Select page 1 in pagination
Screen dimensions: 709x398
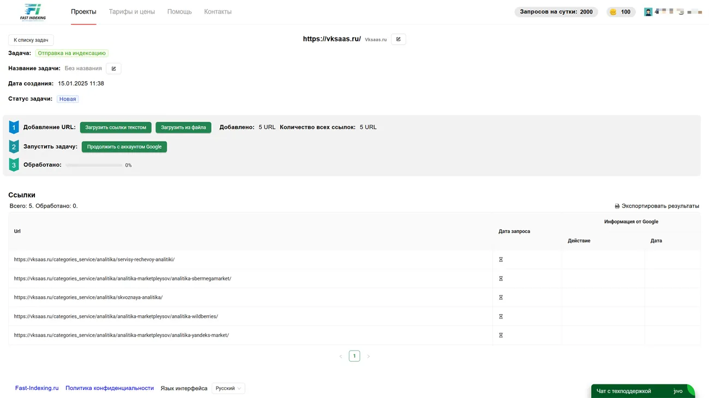[354, 356]
